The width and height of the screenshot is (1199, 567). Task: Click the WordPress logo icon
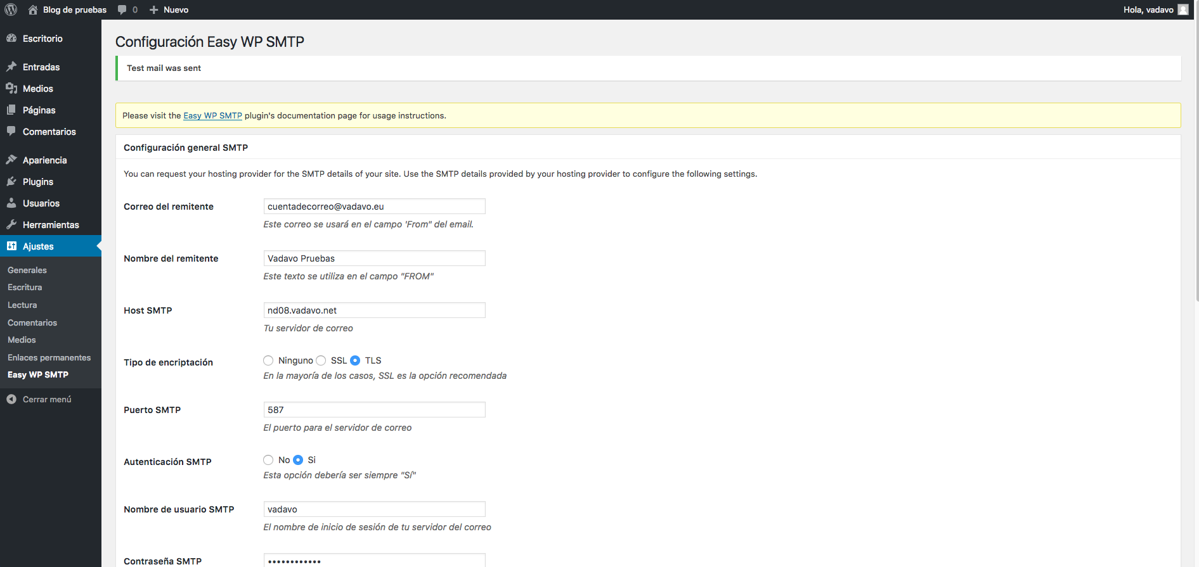coord(11,10)
